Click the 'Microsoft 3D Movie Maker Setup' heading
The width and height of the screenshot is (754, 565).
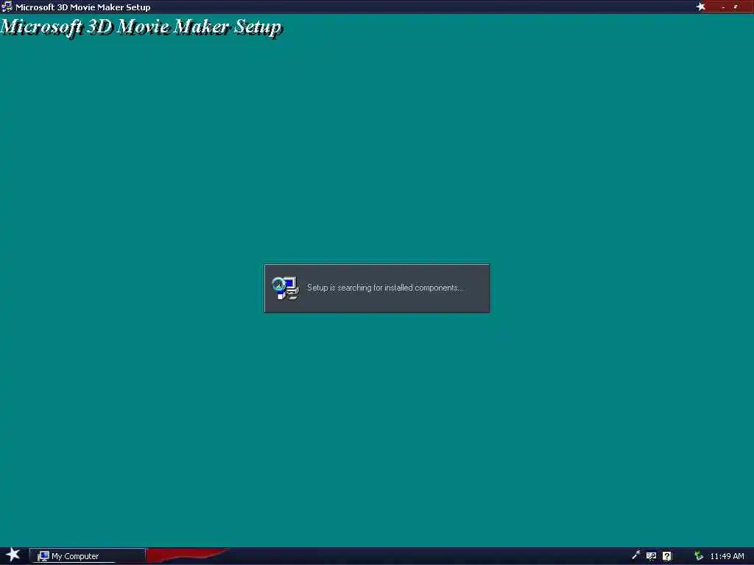[141, 27]
